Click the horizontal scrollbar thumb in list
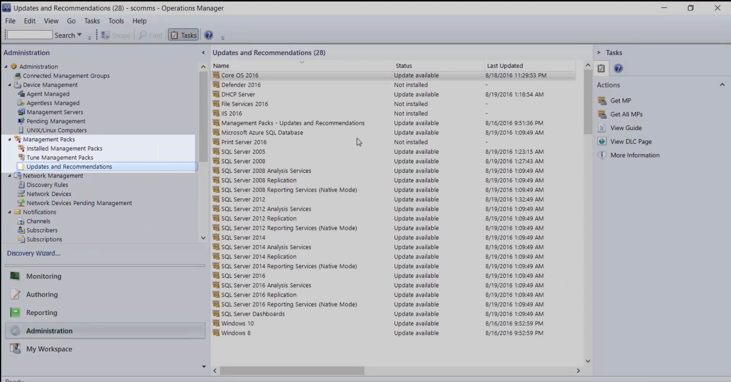This screenshot has width=731, height=382. [292, 371]
